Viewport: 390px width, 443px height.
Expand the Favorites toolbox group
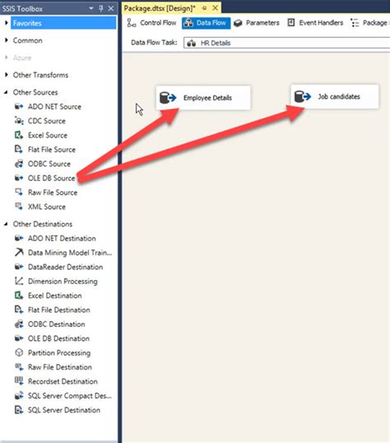(x=7, y=23)
